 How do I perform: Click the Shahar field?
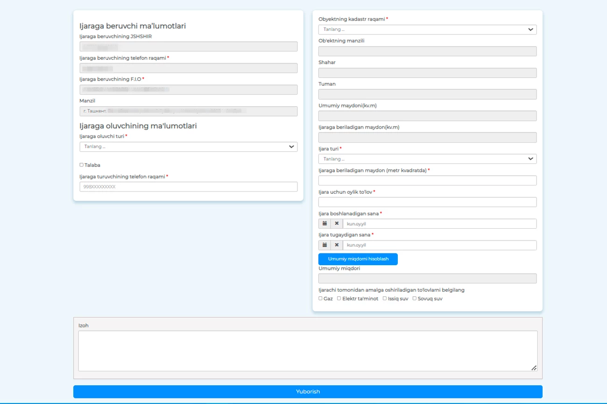coord(427,73)
